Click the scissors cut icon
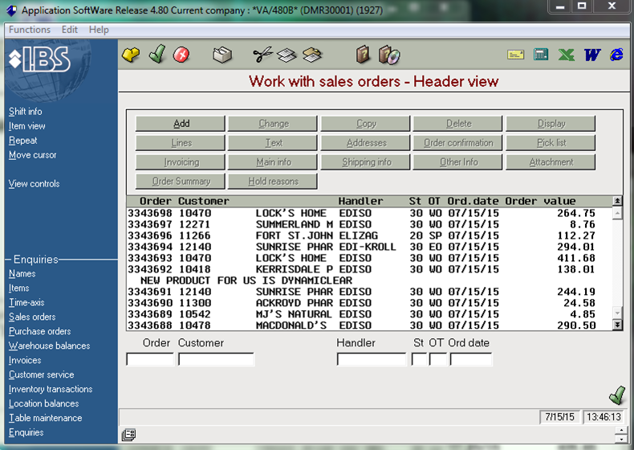The height and width of the screenshot is (450, 634). coord(262,55)
